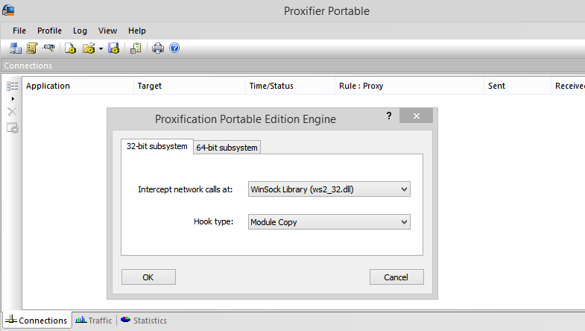Switch to the Statistics bottom tab
The width and height of the screenshot is (585, 331).
point(144,320)
